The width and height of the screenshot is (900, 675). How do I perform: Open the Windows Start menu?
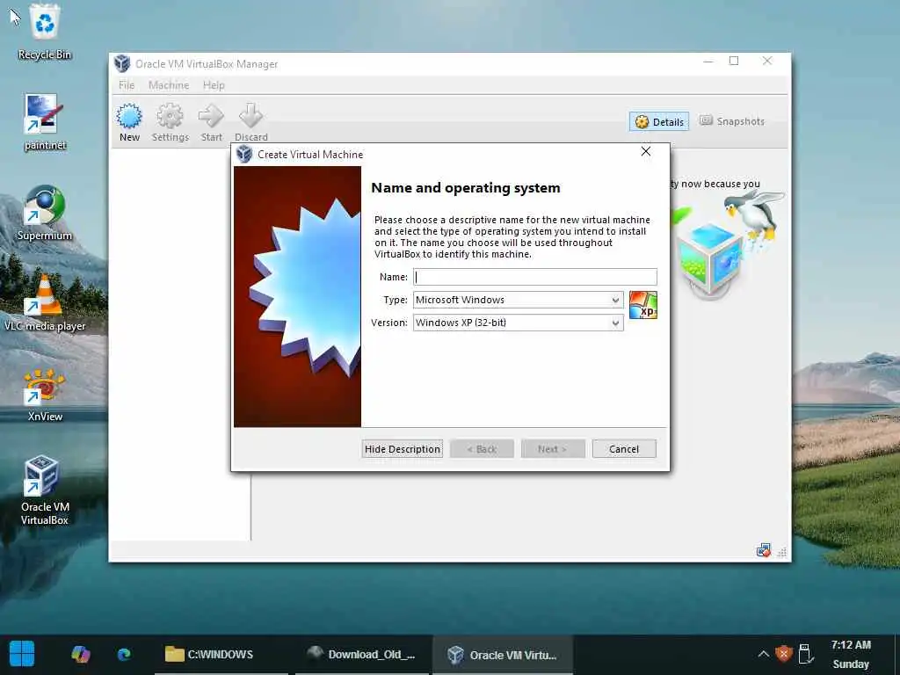(22, 654)
